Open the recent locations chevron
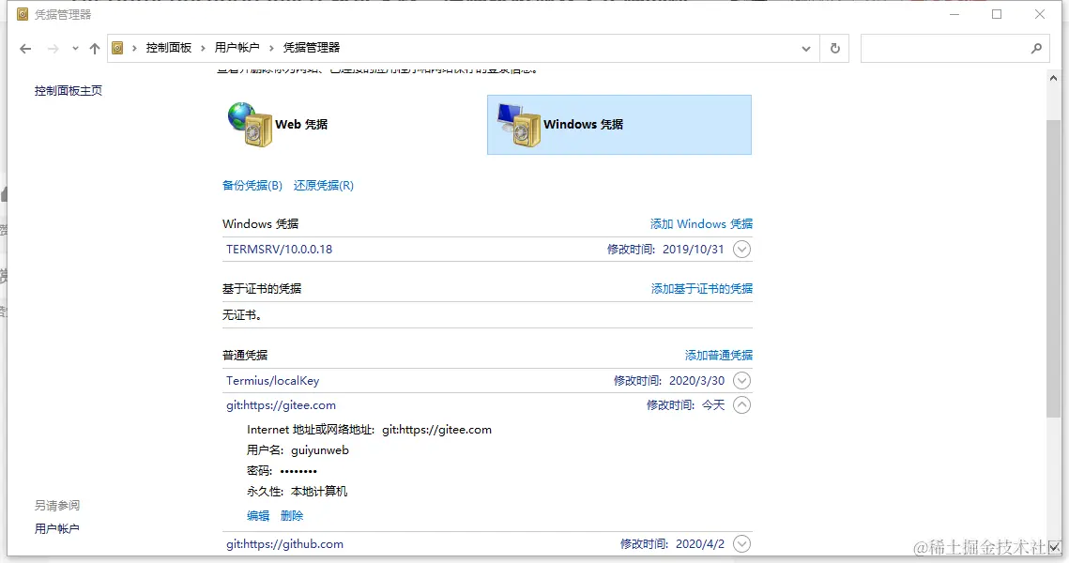Viewport: 1069px width, 563px height. tap(75, 49)
